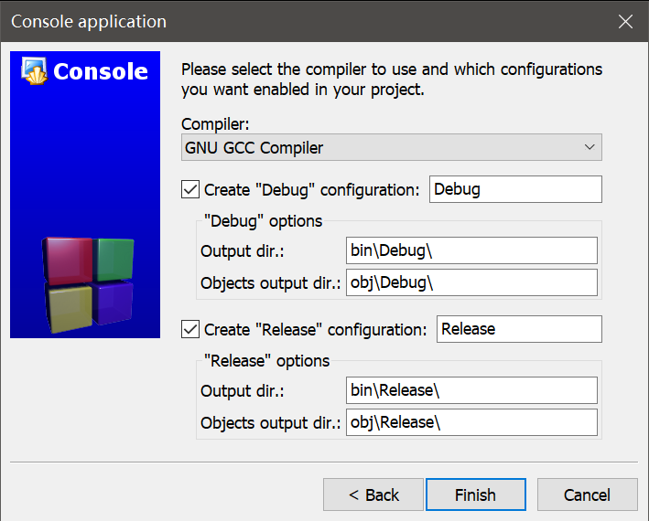This screenshot has height=521, width=649.
Task: Click the "Console application" title bar
Action: point(275,21)
